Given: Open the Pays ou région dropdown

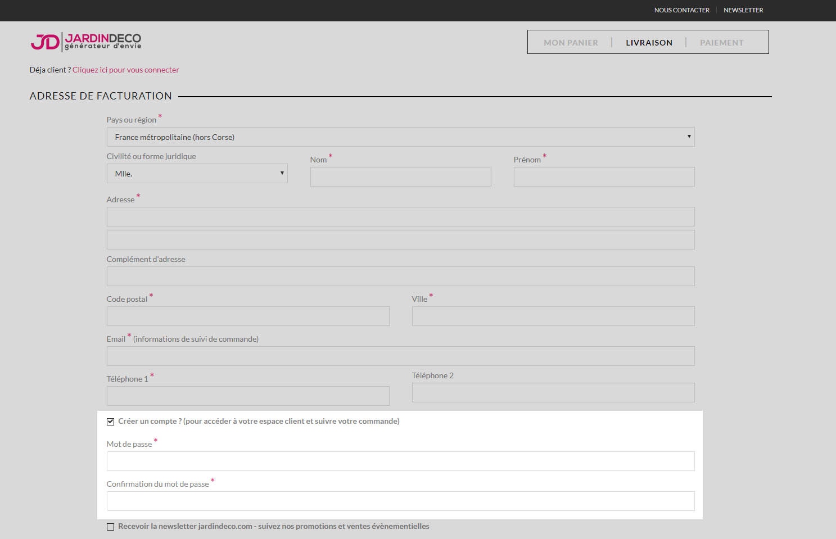Looking at the screenshot, I should tap(400, 137).
